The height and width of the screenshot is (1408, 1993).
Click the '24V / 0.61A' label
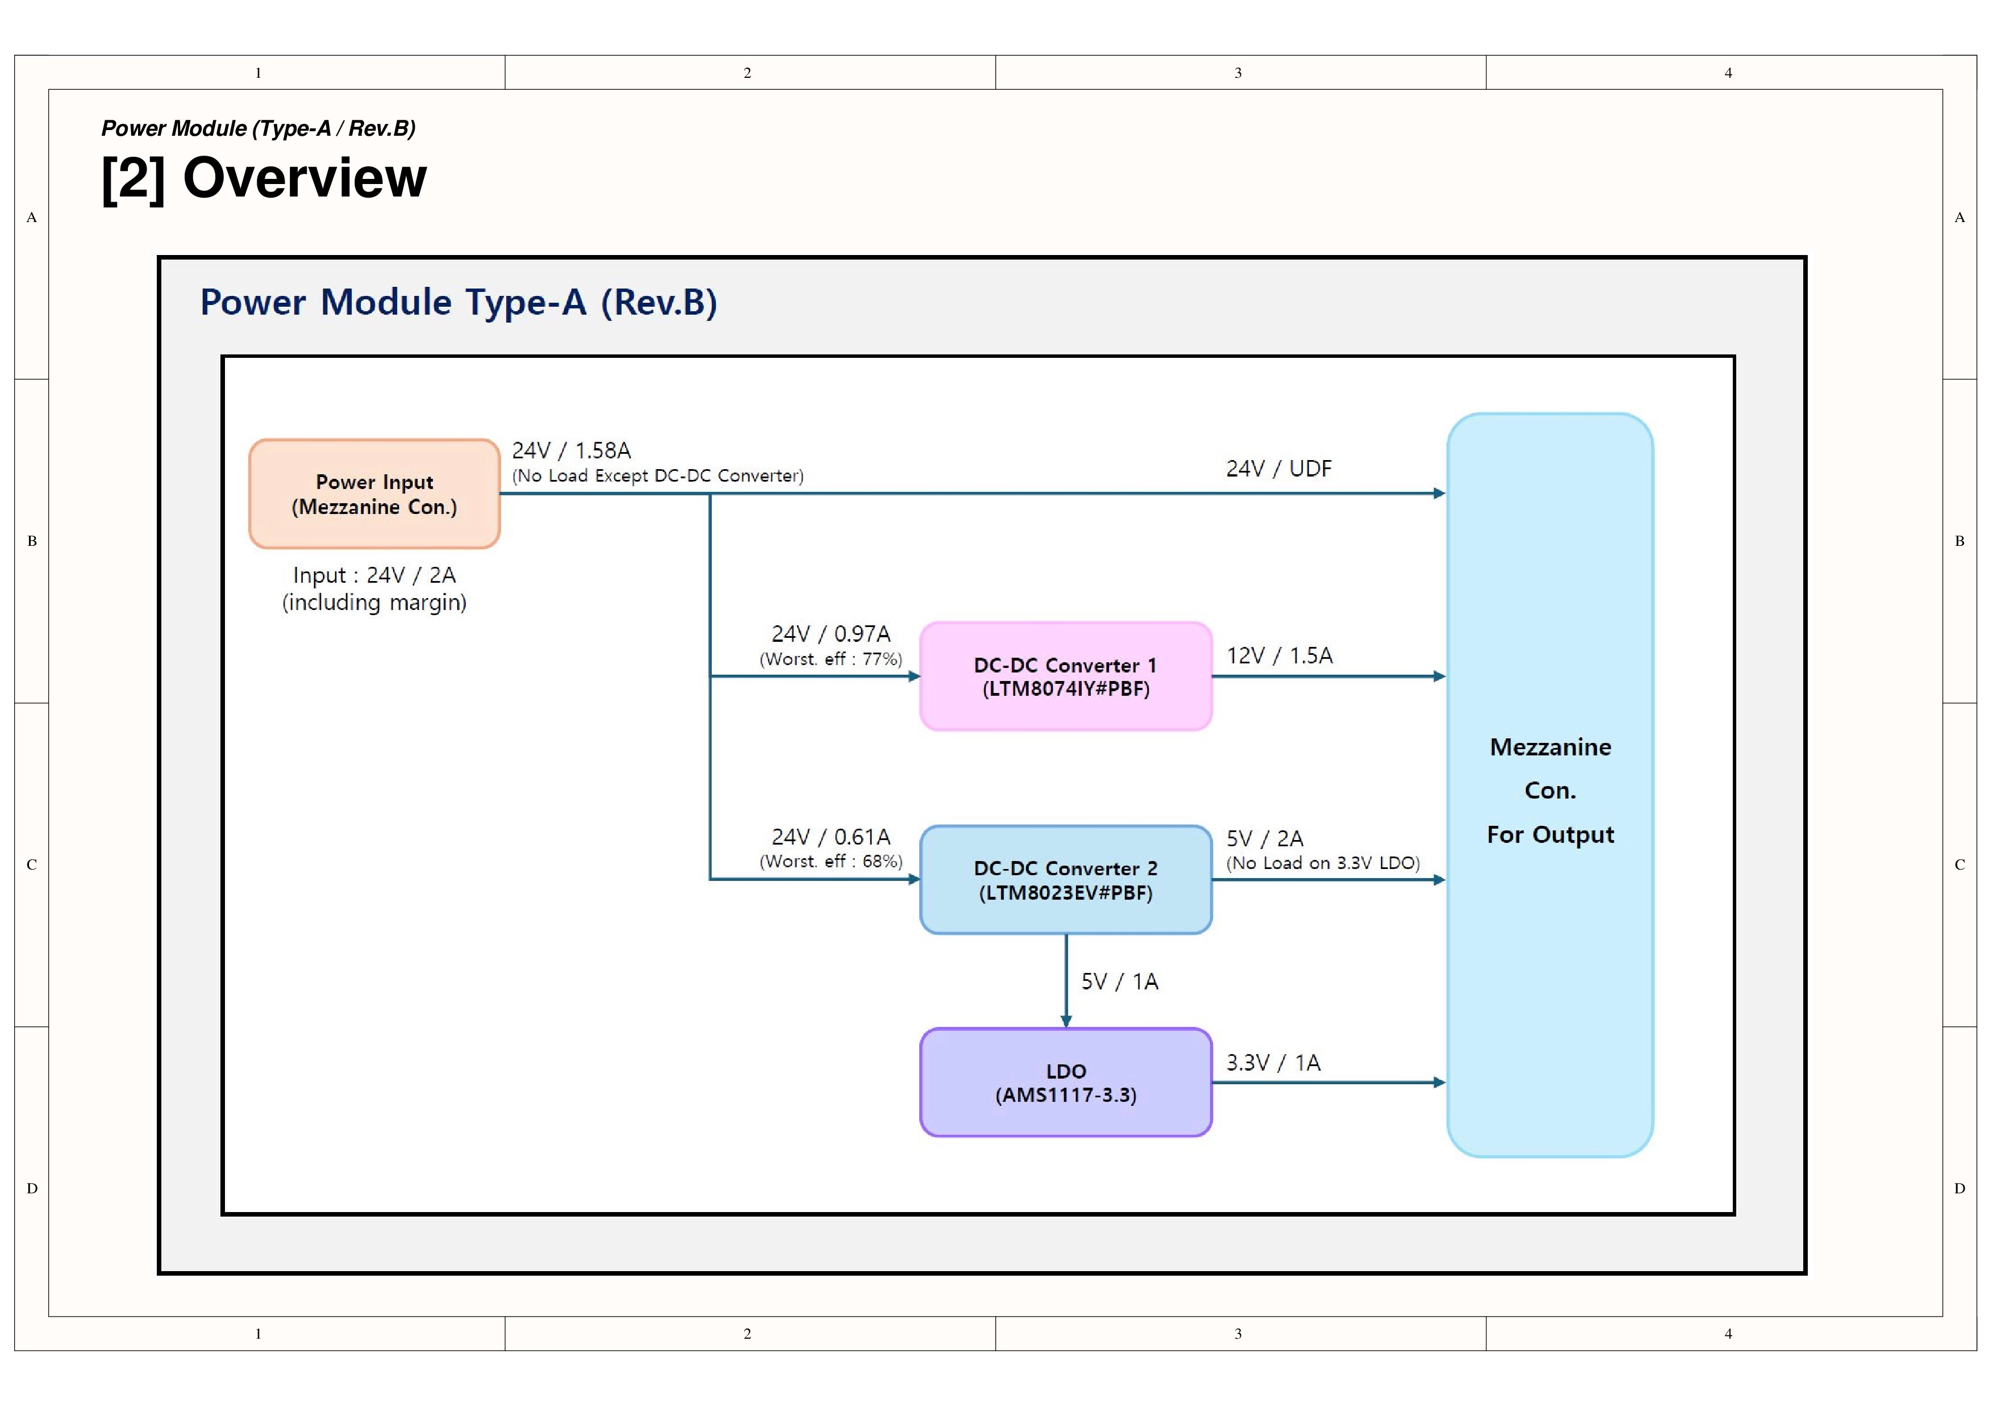[831, 836]
